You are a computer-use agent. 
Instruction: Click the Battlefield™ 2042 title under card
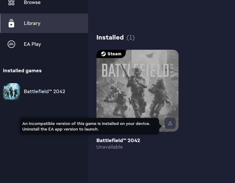click(x=118, y=140)
